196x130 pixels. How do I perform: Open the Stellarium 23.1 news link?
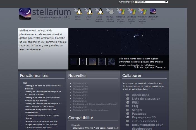[x=80, y=95]
